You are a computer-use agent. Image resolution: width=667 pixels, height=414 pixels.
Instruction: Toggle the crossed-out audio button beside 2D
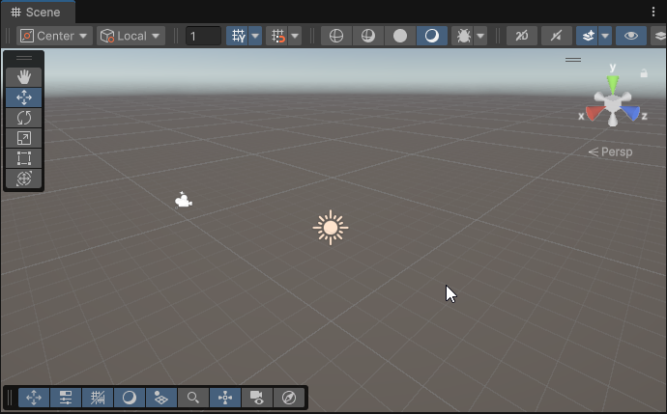point(557,36)
